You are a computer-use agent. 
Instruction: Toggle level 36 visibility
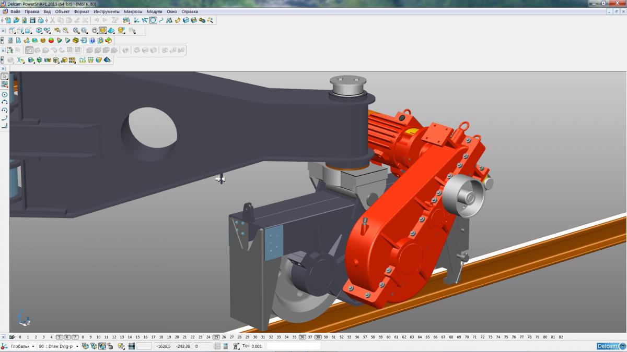[x=302, y=337]
